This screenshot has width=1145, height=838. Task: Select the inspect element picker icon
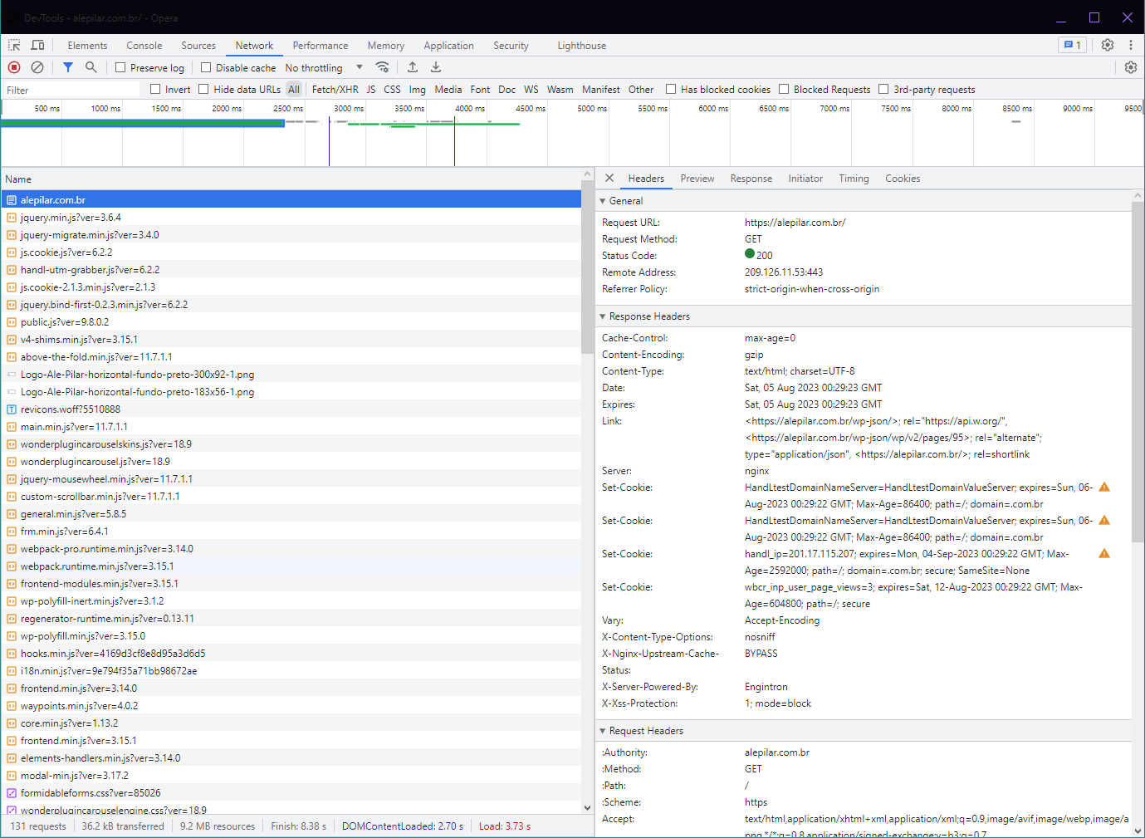coord(14,46)
